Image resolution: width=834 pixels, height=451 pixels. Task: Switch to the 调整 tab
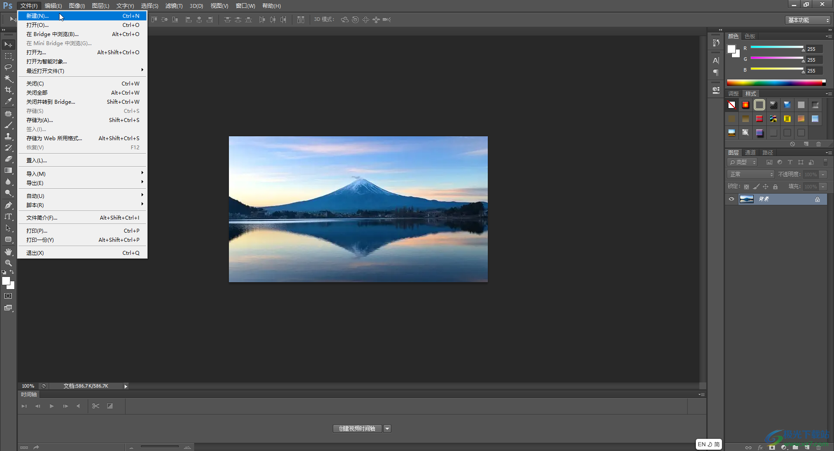(x=733, y=93)
